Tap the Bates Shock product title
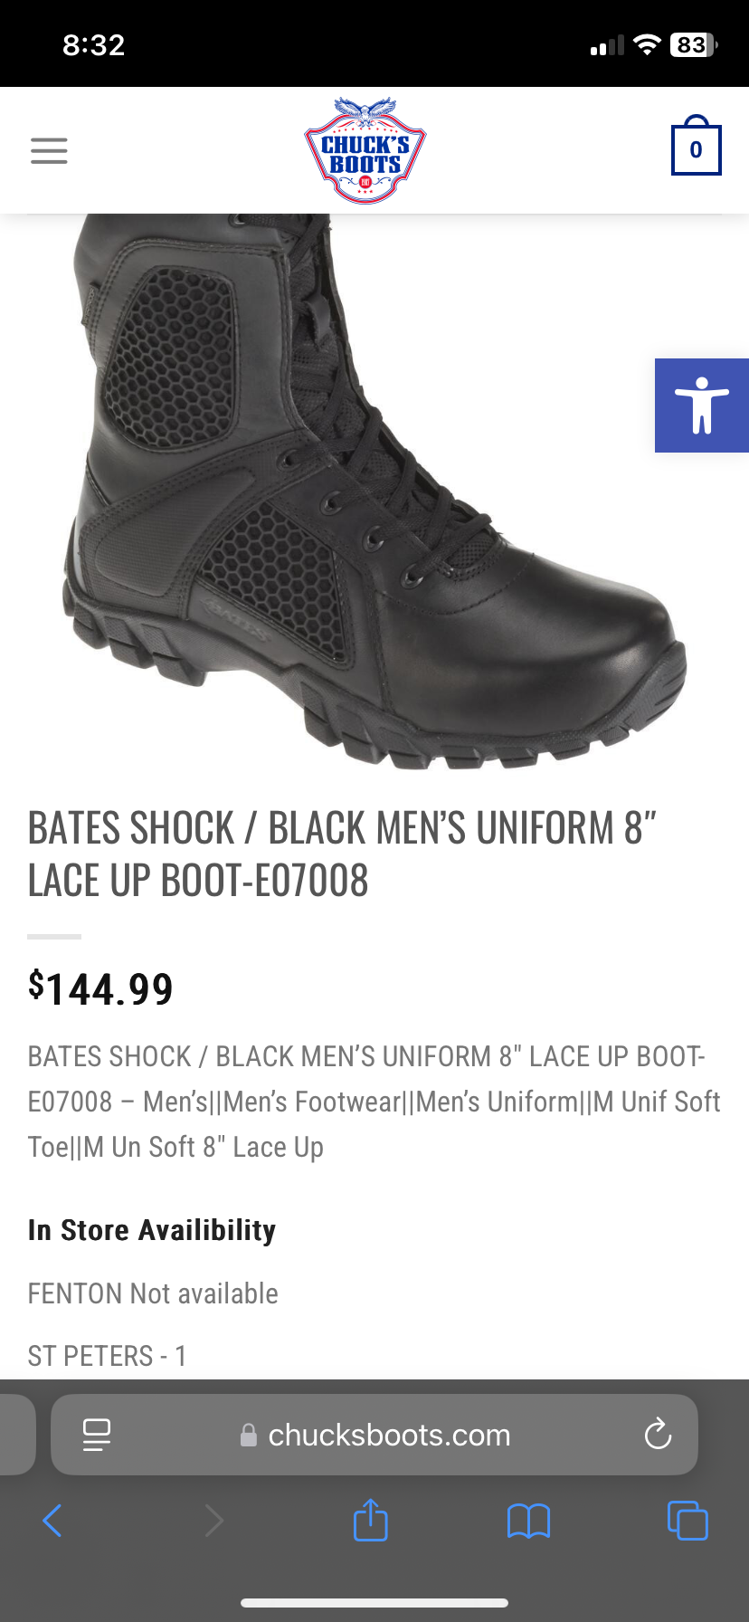Image resolution: width=749 pixels, height=1622 pixels. click(342, 854)
